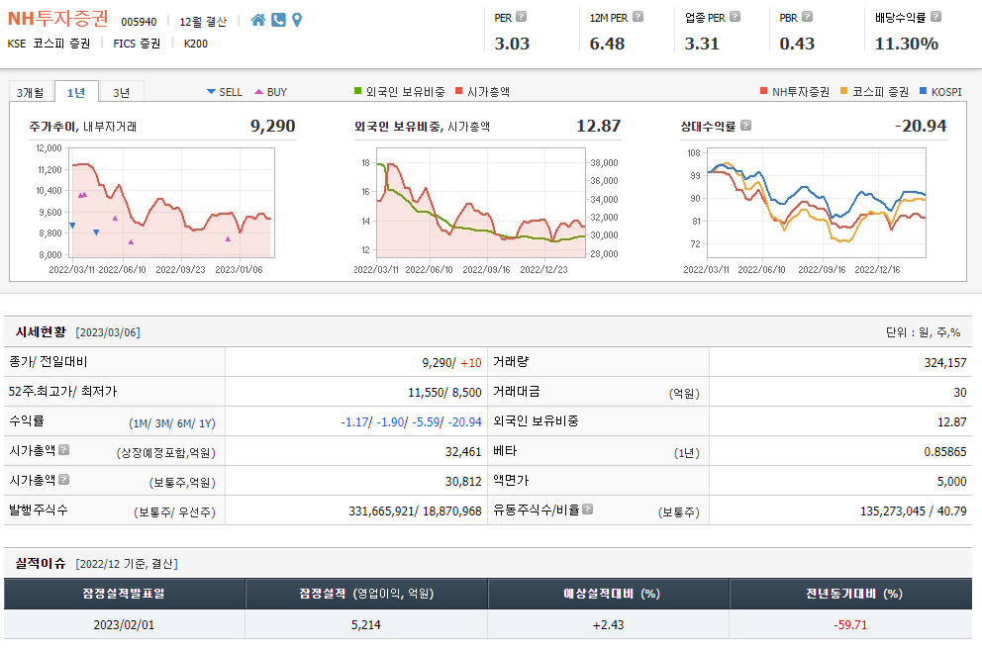Click the foreign ownership value 12.87 above chart

[598, 126]
